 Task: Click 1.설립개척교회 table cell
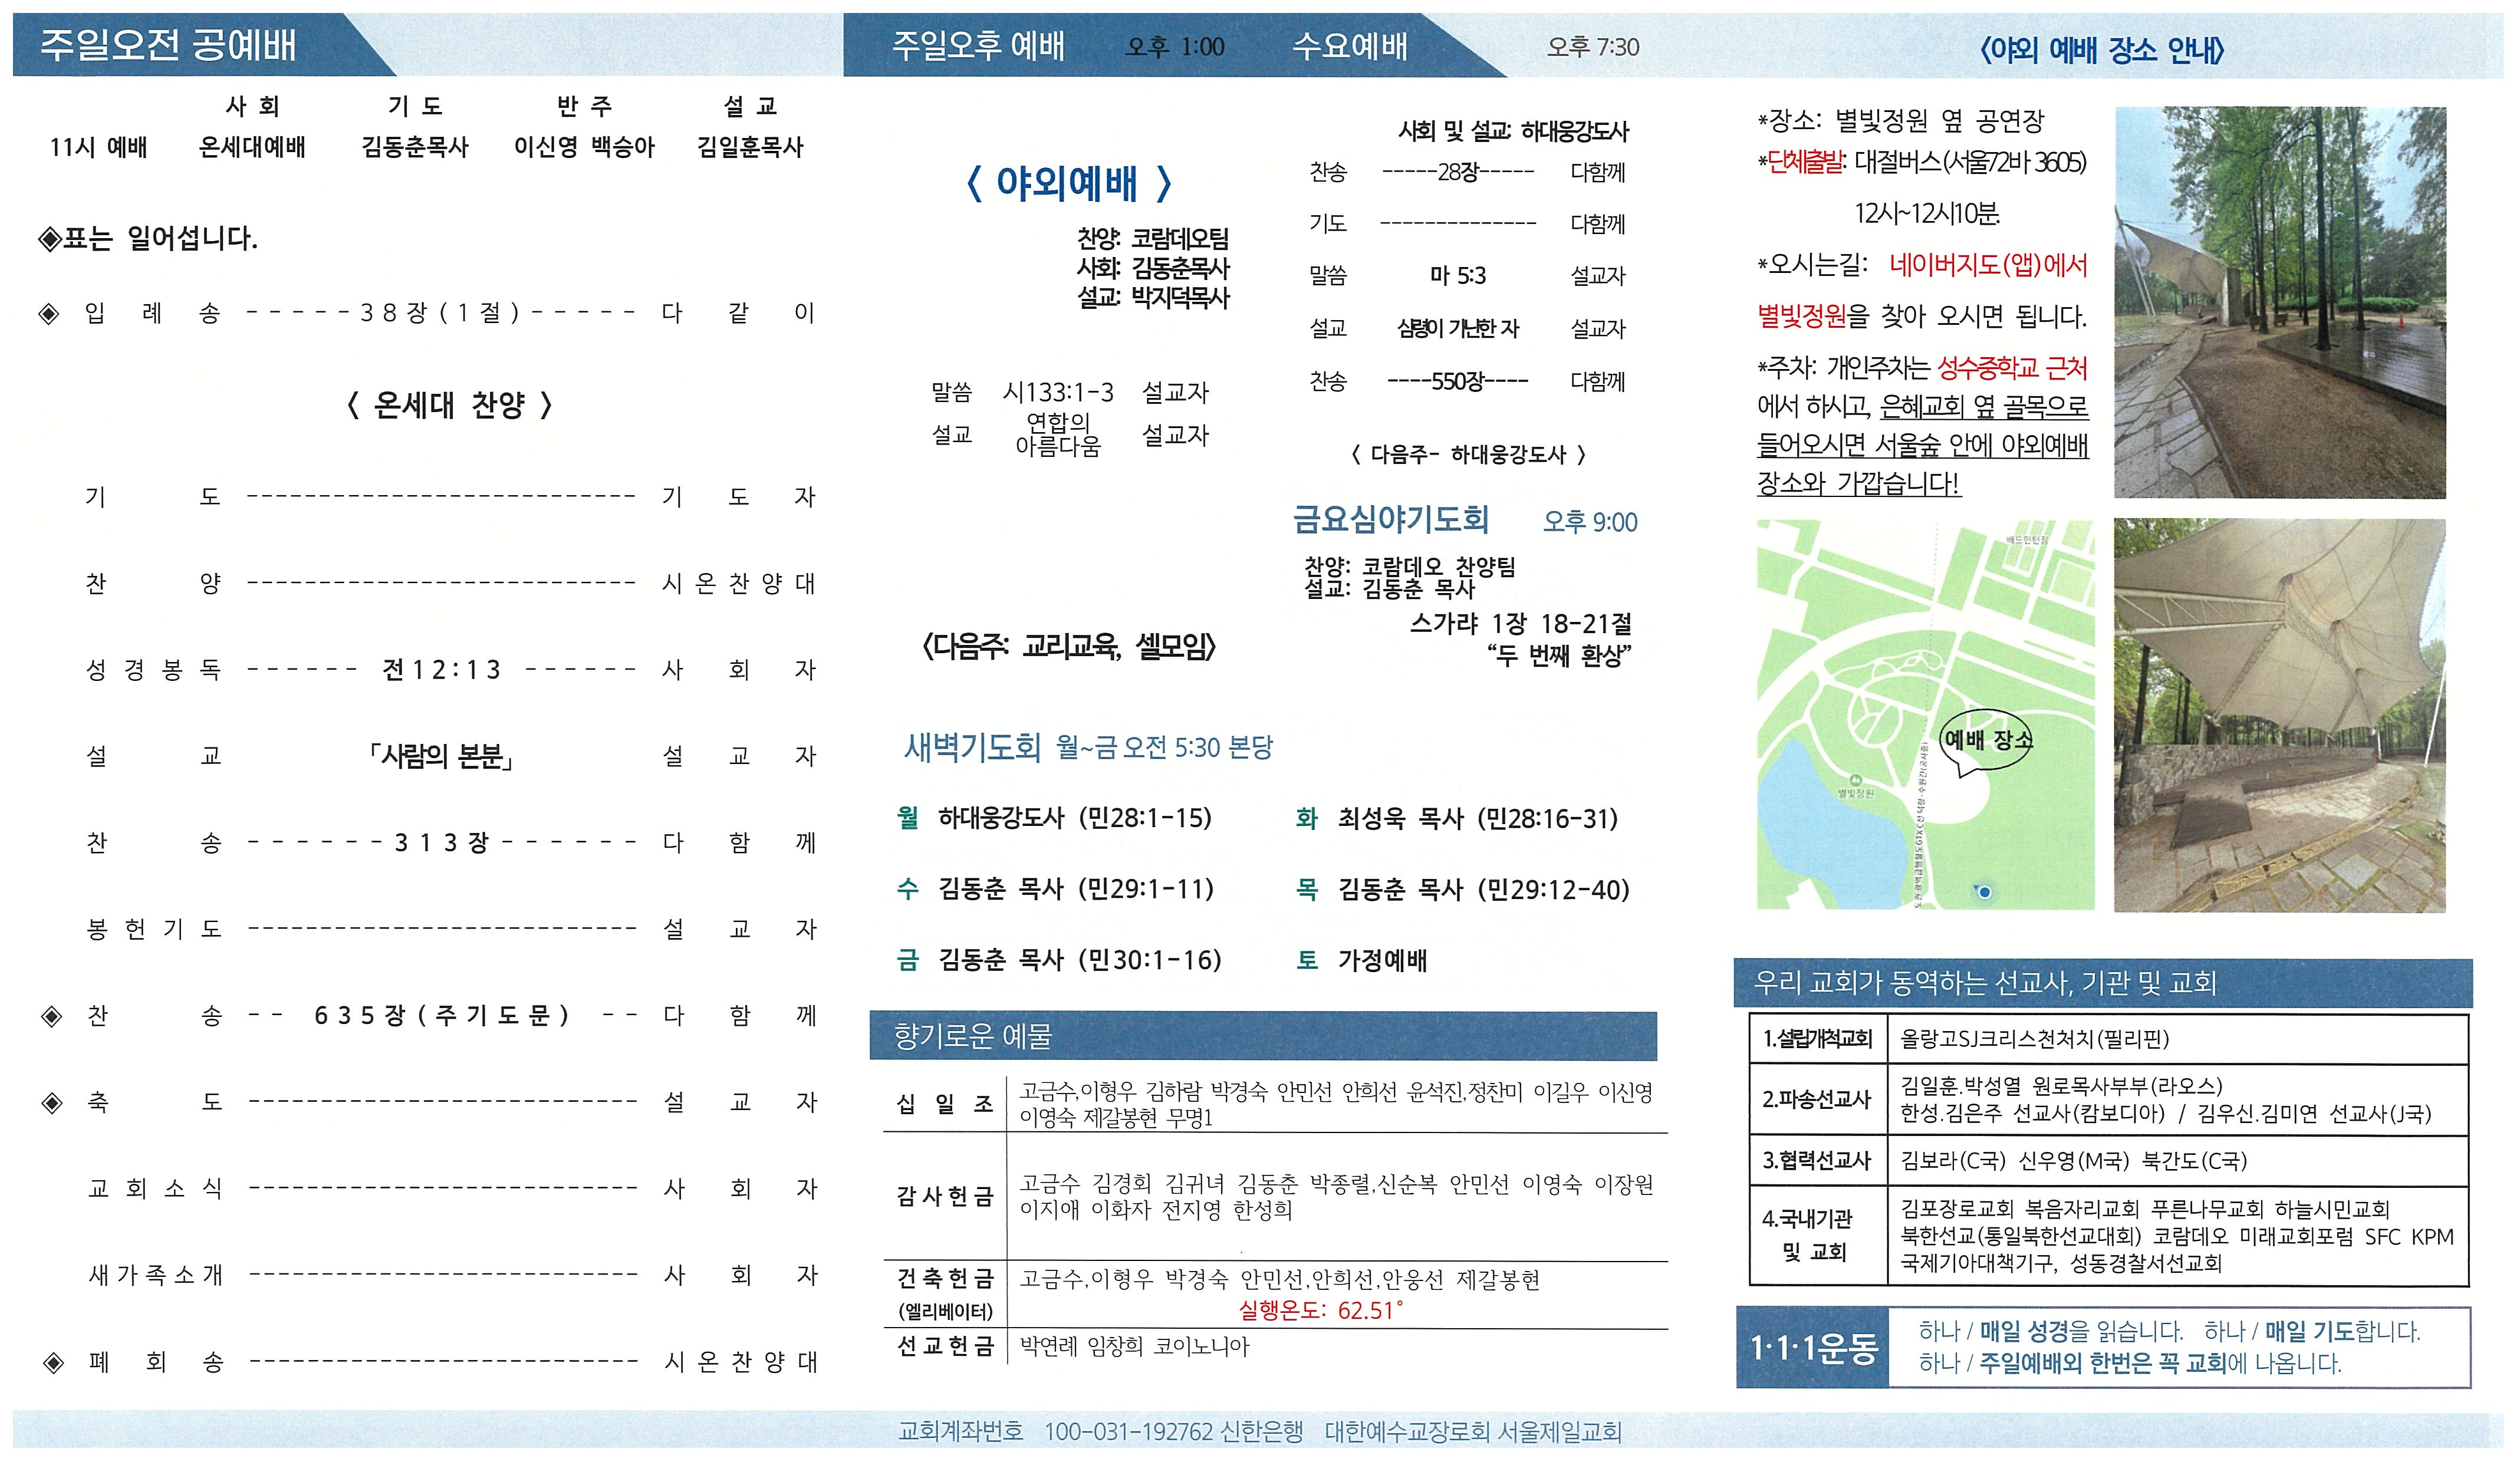click(1817, 1039)
